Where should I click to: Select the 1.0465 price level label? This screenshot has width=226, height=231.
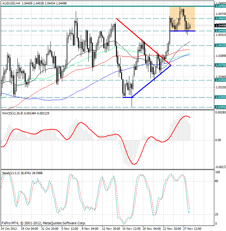pyautogui.click(x=220, y=18)
